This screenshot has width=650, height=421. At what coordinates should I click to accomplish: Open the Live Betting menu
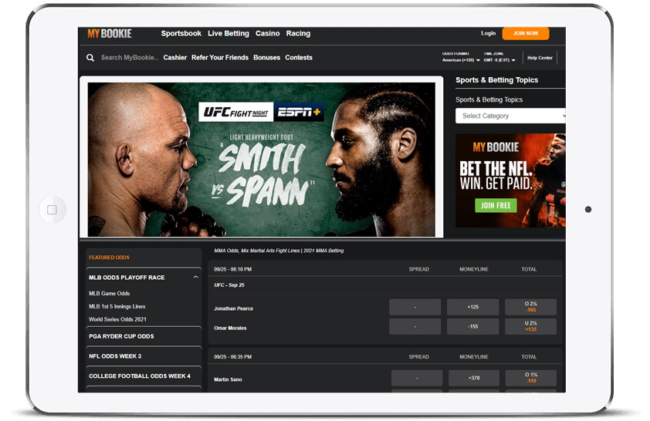(x=229, y=33)
